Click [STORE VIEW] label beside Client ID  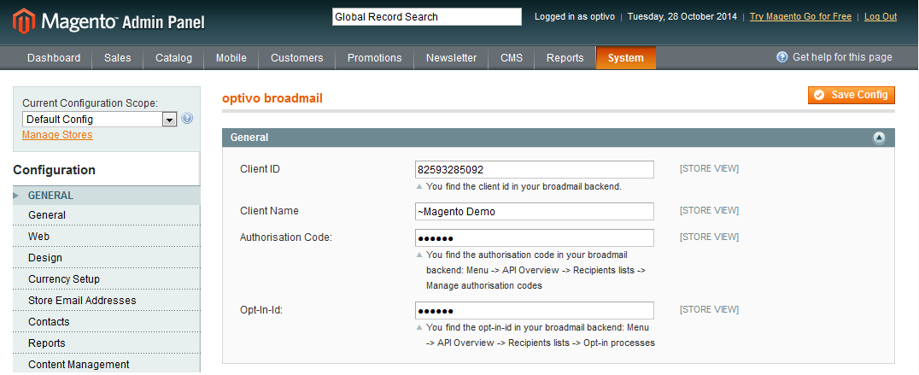point(709,169)
